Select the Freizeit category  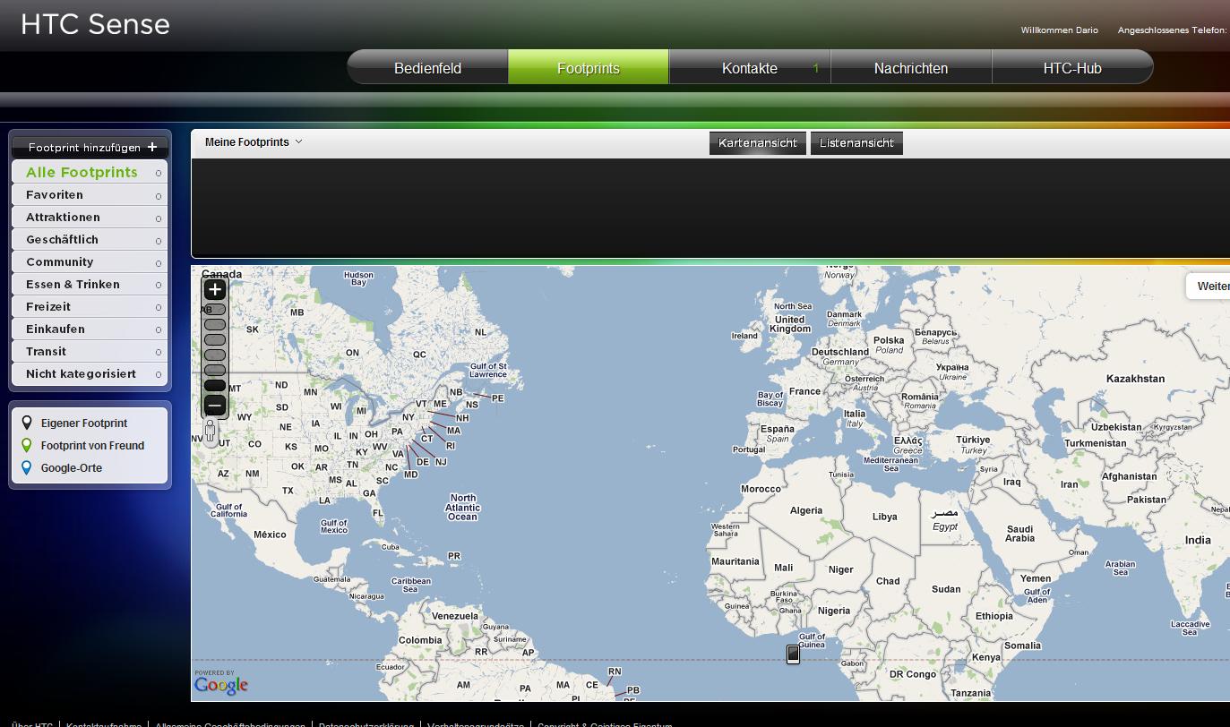[x=90, y=306]
